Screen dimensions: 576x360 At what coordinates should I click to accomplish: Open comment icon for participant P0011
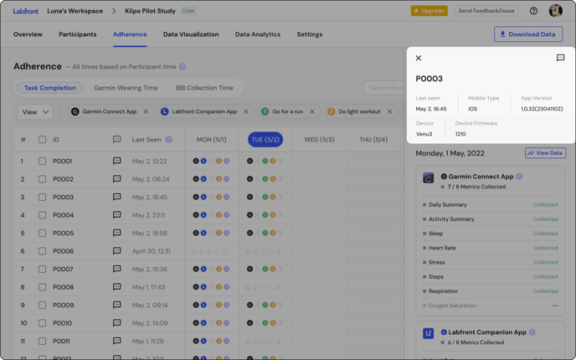click(x=117, y=341)
